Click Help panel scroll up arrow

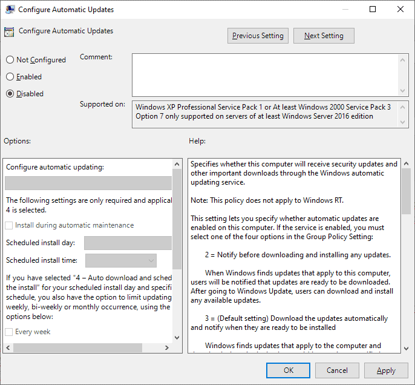coord(407,163)
